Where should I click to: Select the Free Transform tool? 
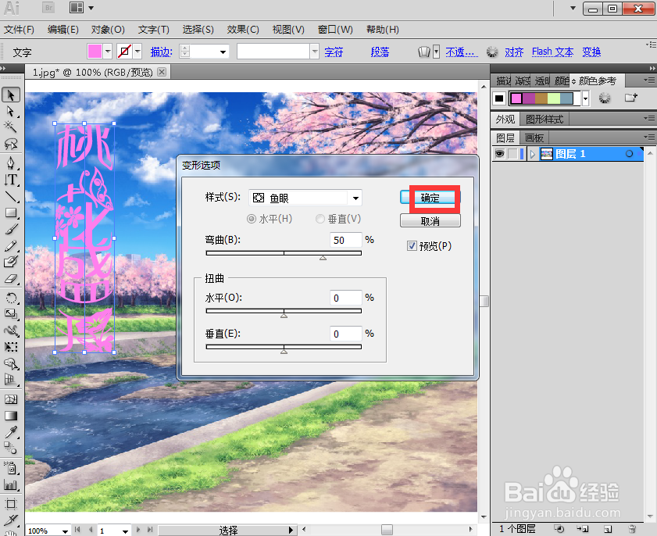tap(11, 347)
